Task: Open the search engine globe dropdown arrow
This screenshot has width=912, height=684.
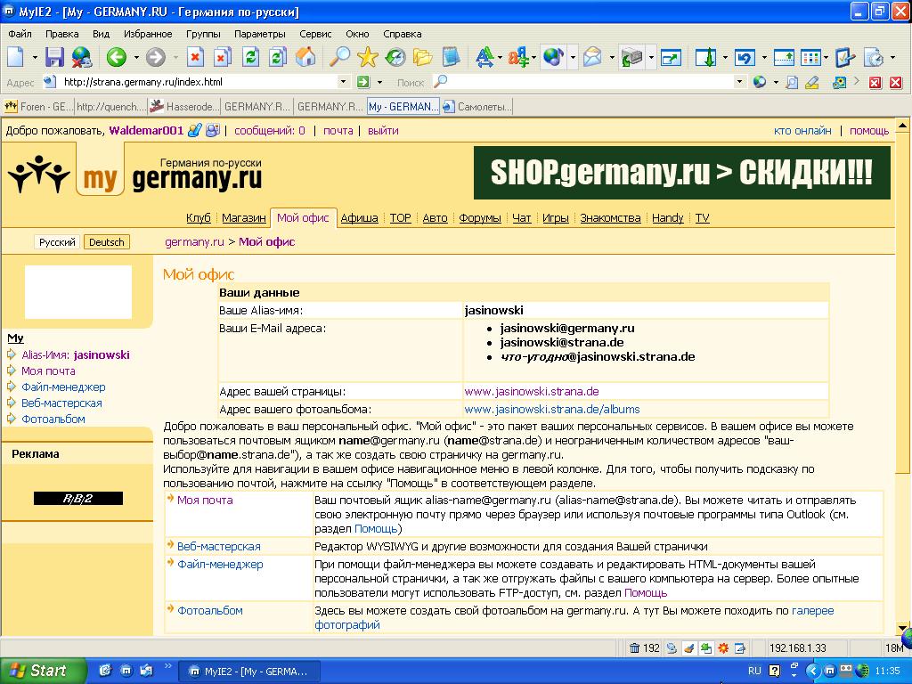Action: click(776, 82)
